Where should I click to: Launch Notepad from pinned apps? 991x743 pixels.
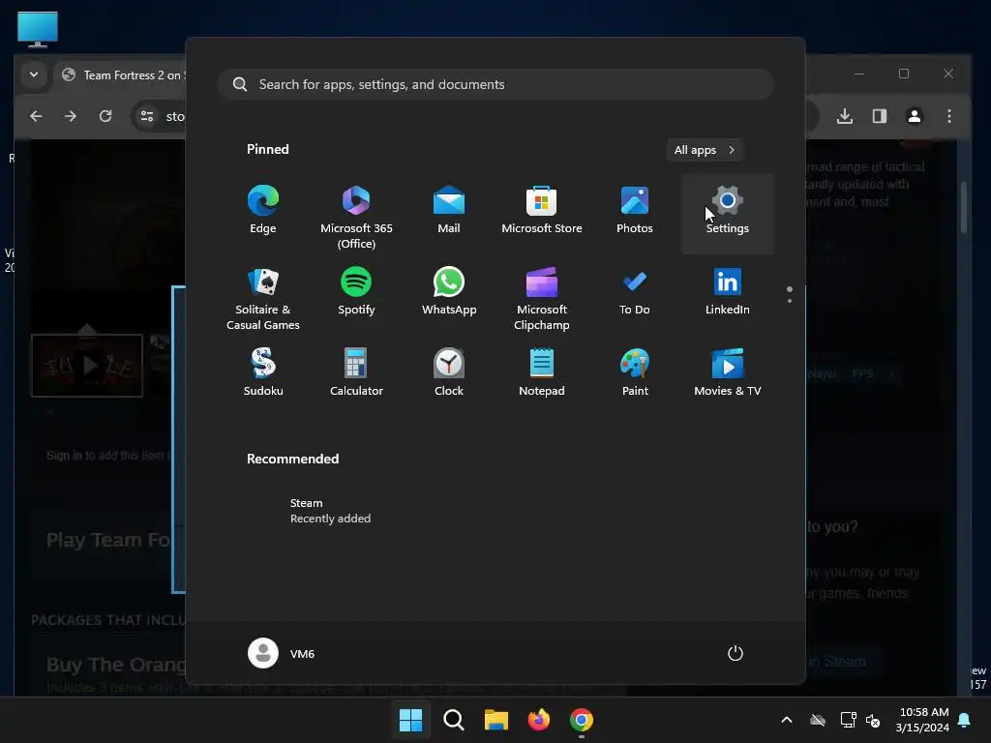tap(542, 372)
